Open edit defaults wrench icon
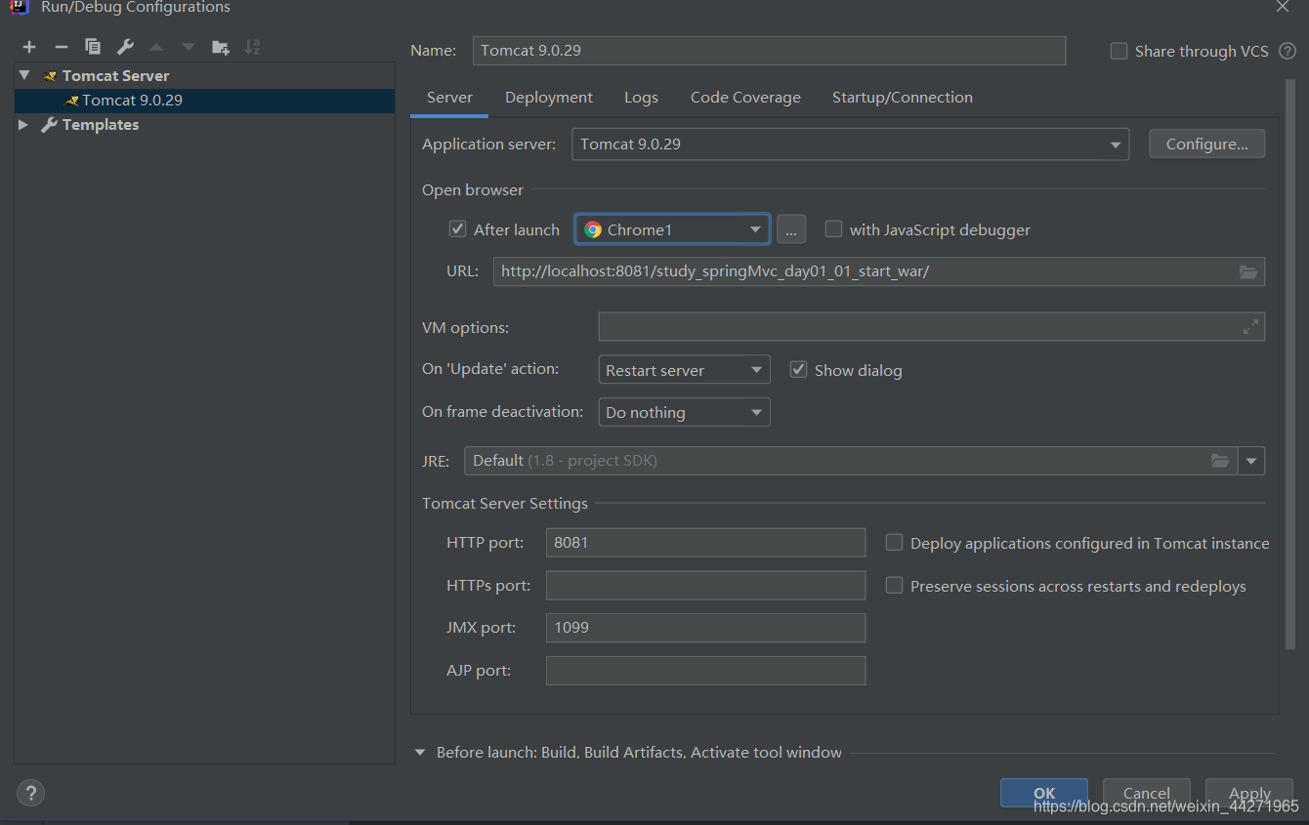This screenshot has height=825, width=1309. pyautogui.click(x=125, y=47)
